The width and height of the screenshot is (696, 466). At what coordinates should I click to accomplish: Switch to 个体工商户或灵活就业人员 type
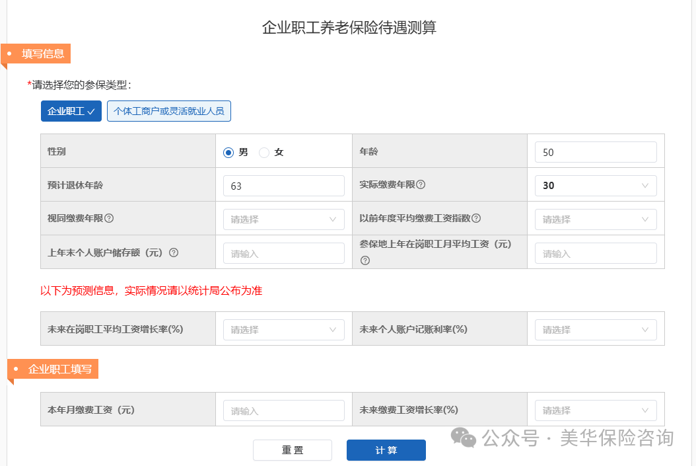(x=168, y=111)
